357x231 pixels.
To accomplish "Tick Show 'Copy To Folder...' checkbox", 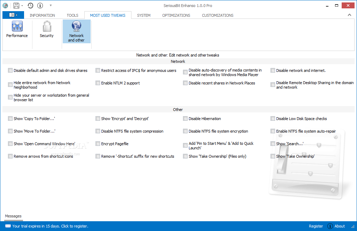I will click(x=10, y=118).
